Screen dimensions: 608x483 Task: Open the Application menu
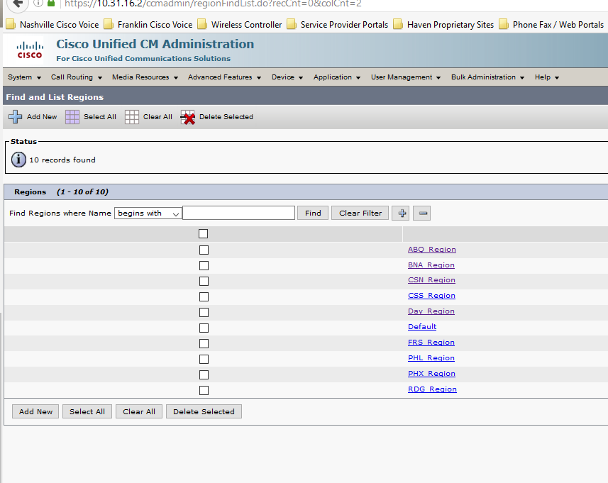pos(337,77)
